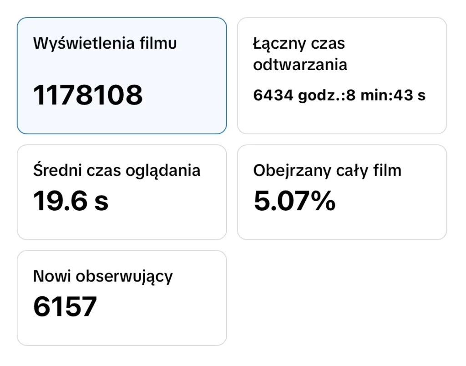Click the 6157 new followers number
Screen dimensions: 466x366
[65, 306]
